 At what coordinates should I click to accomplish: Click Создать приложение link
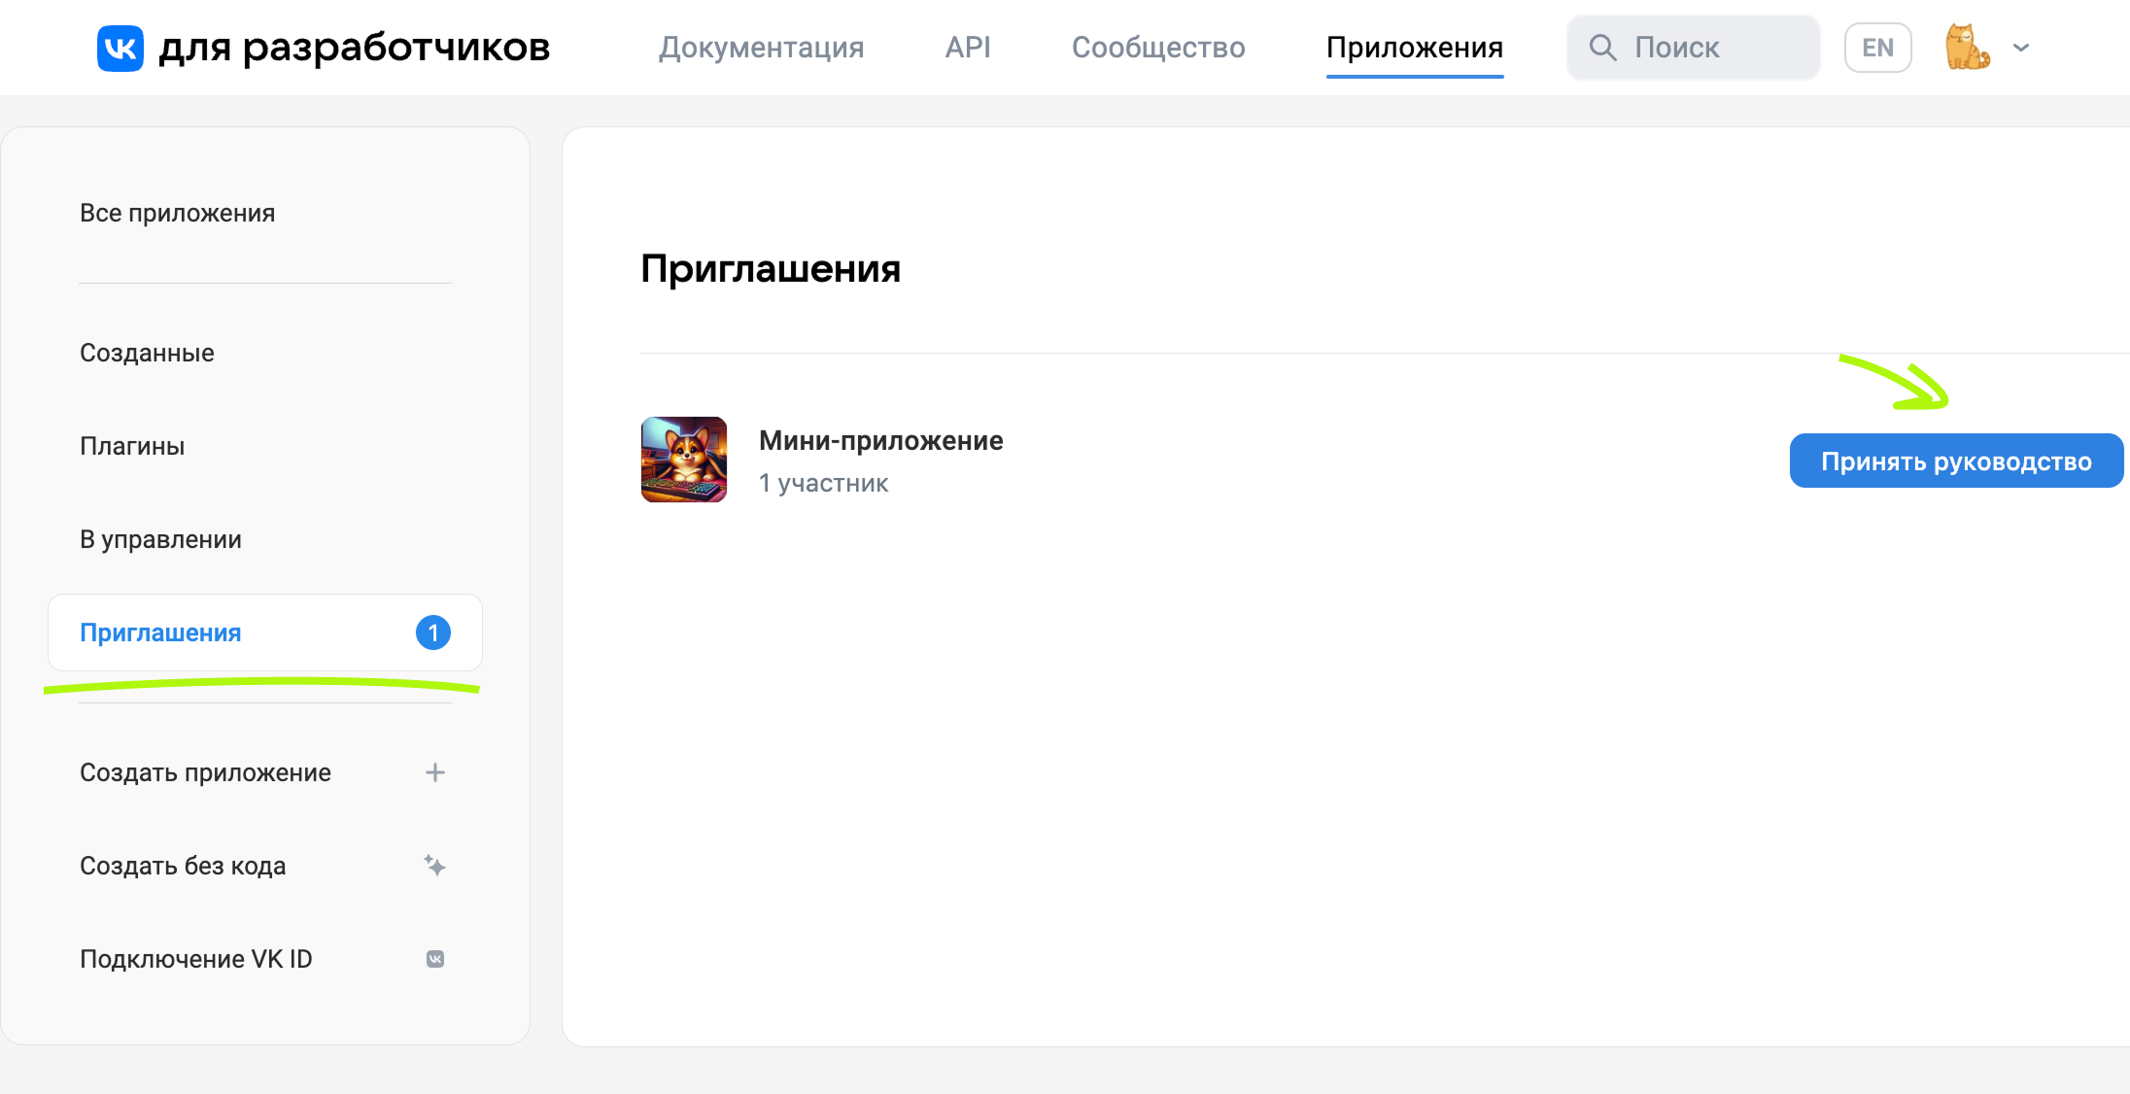[205, 772]
